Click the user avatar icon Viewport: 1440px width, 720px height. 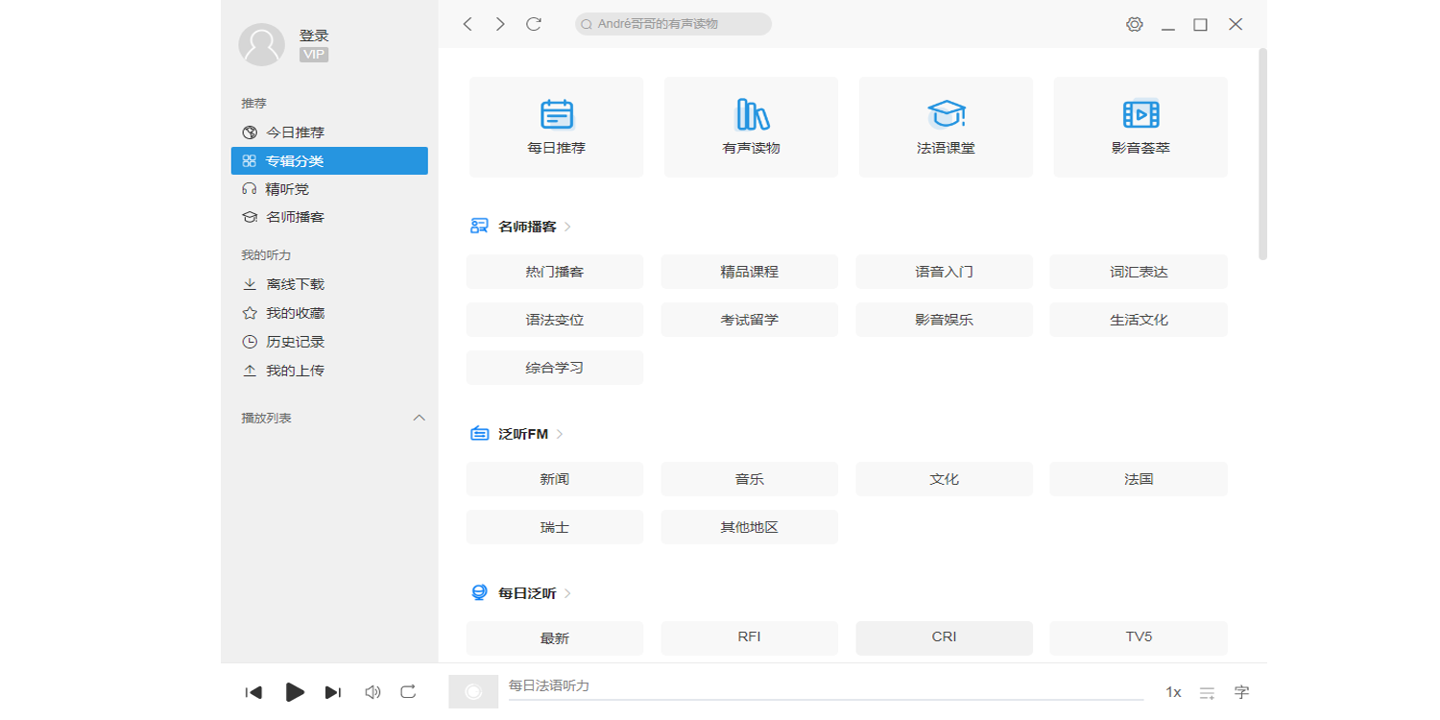tap(261, 44)
